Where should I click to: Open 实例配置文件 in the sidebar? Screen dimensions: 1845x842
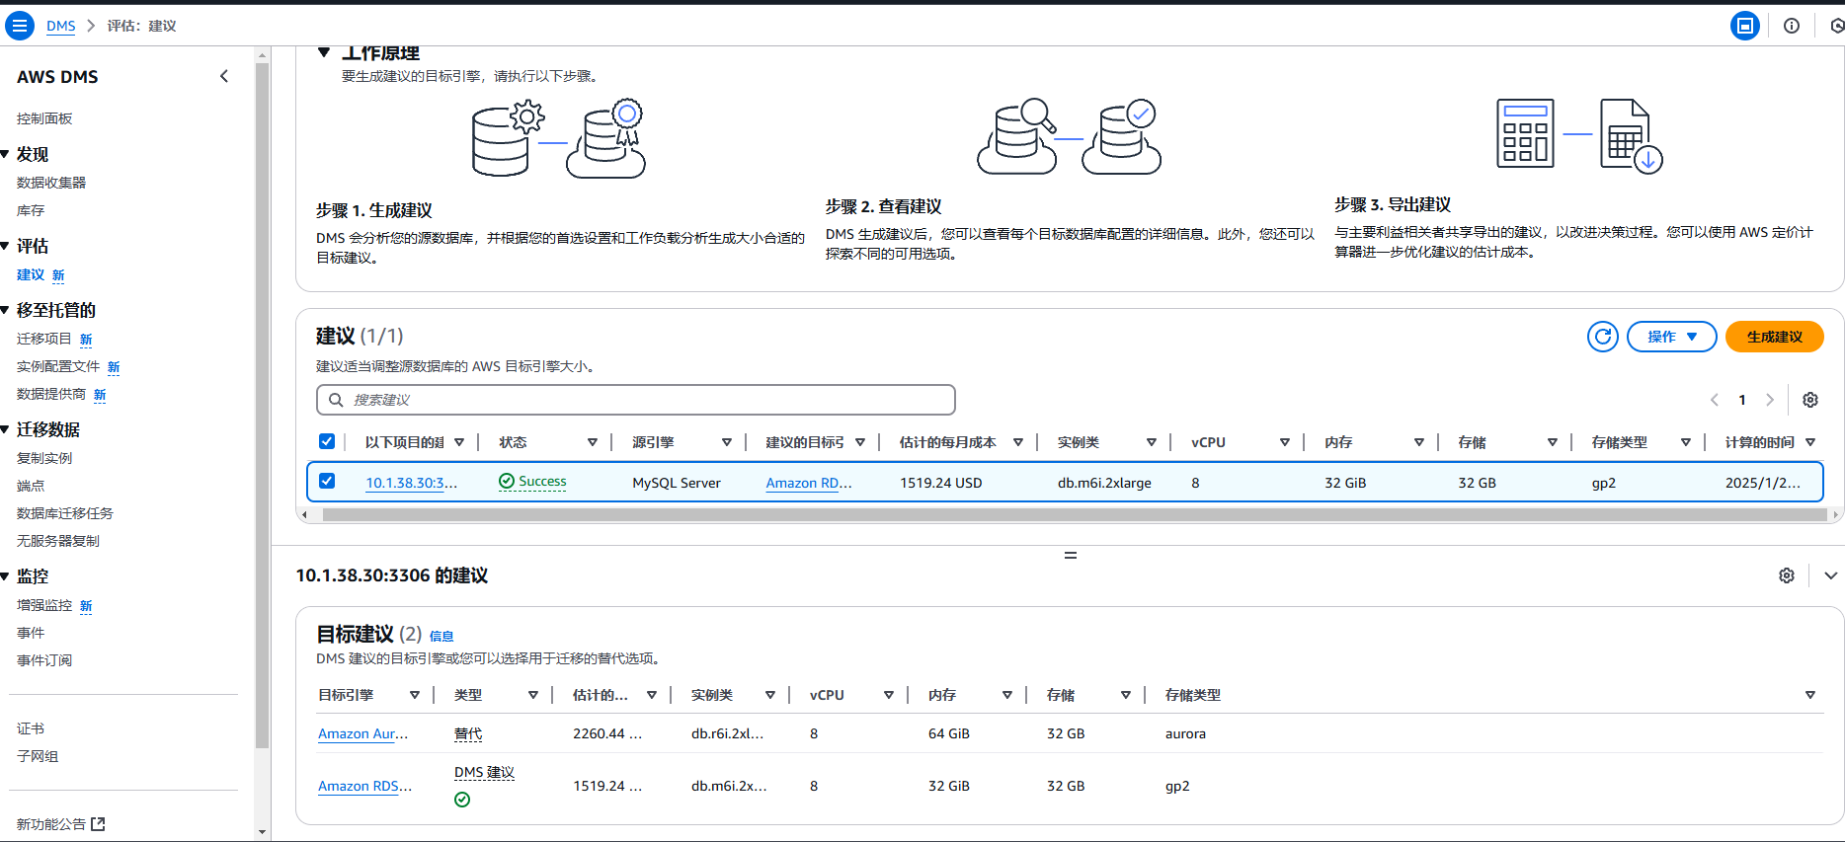point(58,366)
